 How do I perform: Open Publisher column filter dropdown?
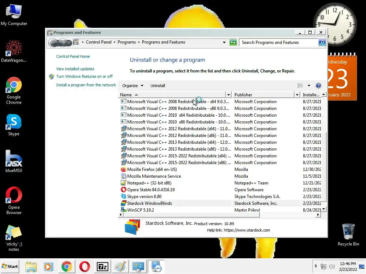(297, 95)
